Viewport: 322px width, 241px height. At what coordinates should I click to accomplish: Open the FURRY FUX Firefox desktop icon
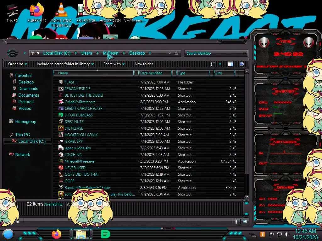coord(36,13)
